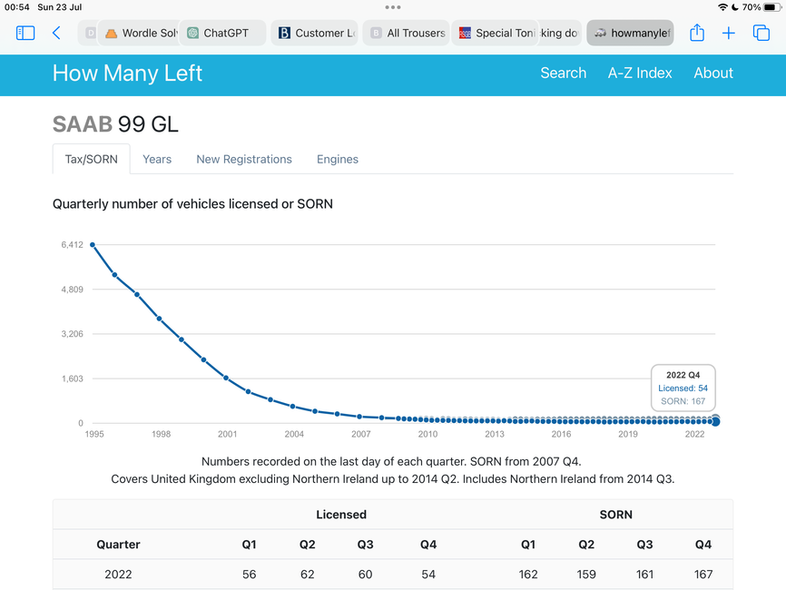Click the Licensed Q1 value 56
Viewport: 786px width, 590px height.
pyautogui.click(x=249, y=575)
